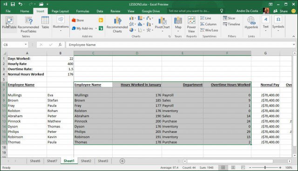This screenshot has height=171, width=298.
Task: Adjust the zoom slider handle
Action: tap(265, 168)
